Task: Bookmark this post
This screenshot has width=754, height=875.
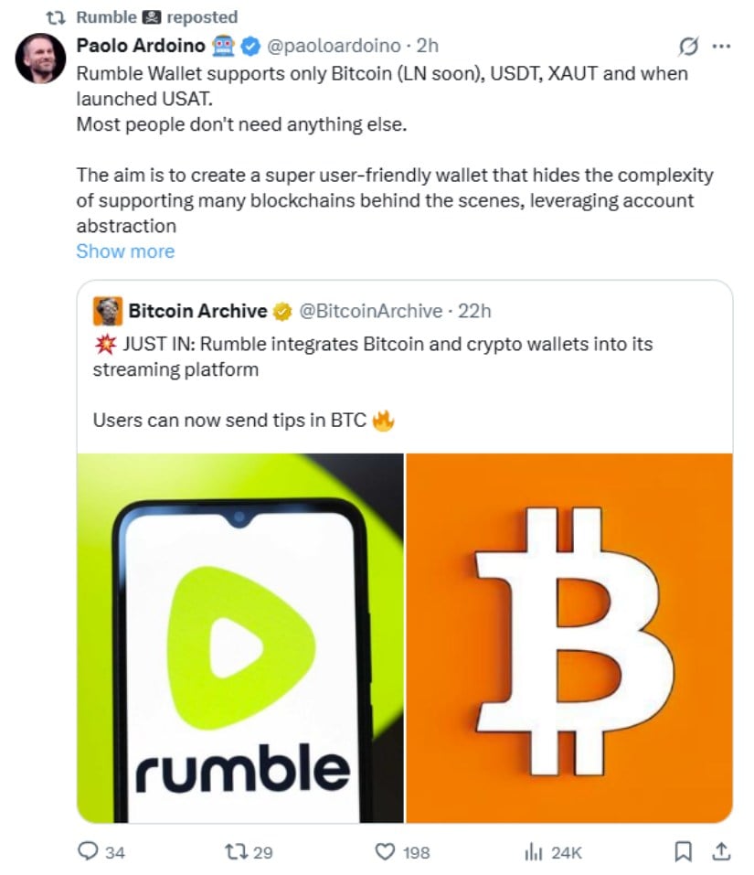Action: pyautogui.click(x=684, y=851)
